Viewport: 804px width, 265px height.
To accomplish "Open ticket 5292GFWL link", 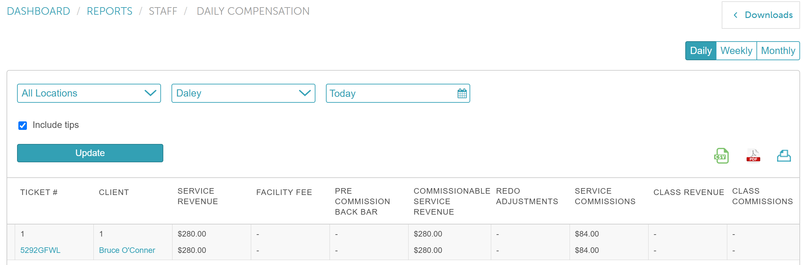I will pos(40,250).
